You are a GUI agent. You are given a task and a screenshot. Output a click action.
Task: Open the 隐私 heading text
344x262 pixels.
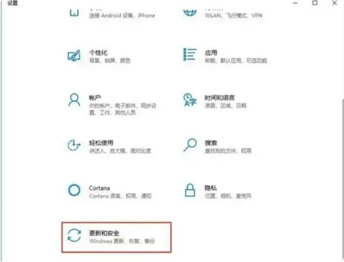pos(211,188)
